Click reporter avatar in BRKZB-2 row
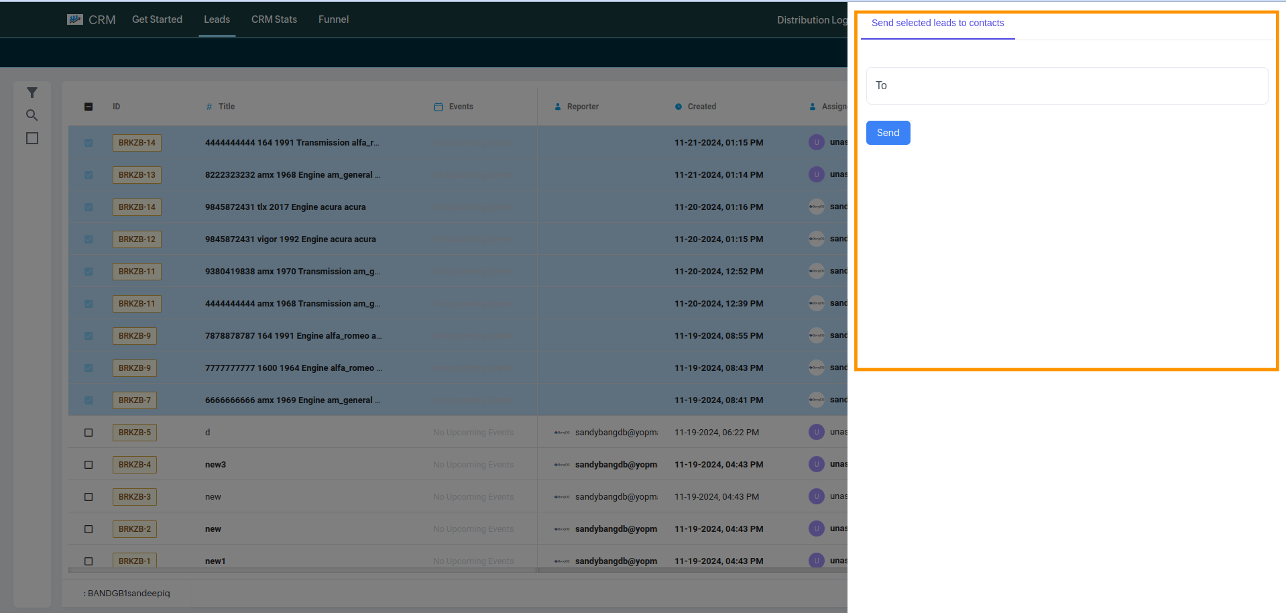 click(x=562, y=529)
